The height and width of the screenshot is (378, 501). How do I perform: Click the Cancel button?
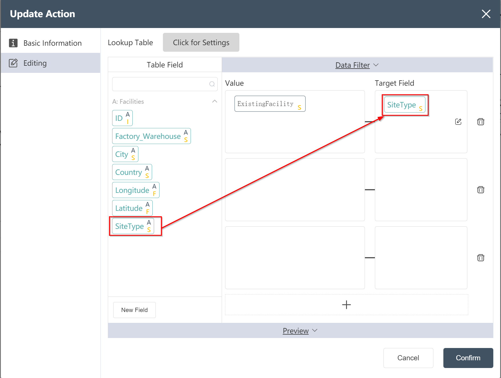[x=408, y=358]
